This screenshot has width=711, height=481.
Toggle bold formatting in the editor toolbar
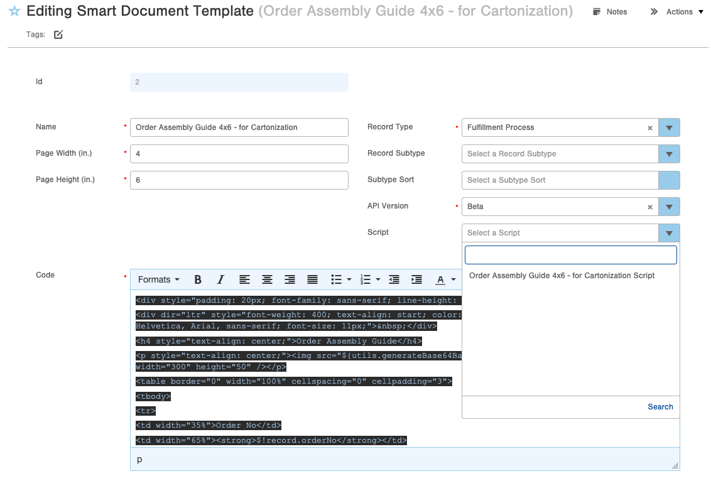(198, 279)
